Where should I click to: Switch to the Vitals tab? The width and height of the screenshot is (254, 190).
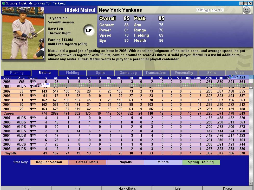click(240, 73)
